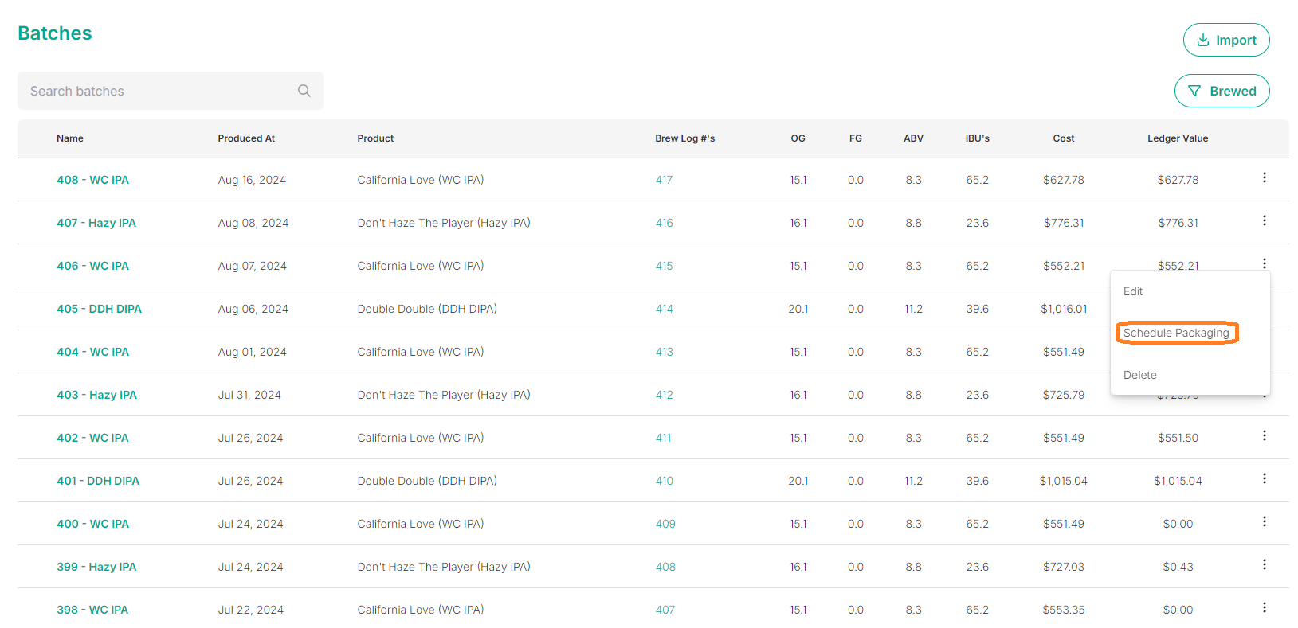Viewport: 1298px width, 628px height.
Task: Open batch link 403 - Hazy IPA
Action: pos(96,395)
